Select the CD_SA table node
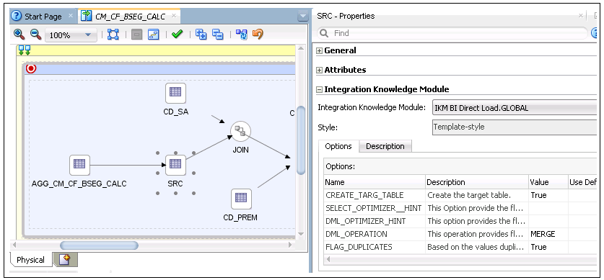This screenshot has width=604, height=280. click(x=175, y=94)
